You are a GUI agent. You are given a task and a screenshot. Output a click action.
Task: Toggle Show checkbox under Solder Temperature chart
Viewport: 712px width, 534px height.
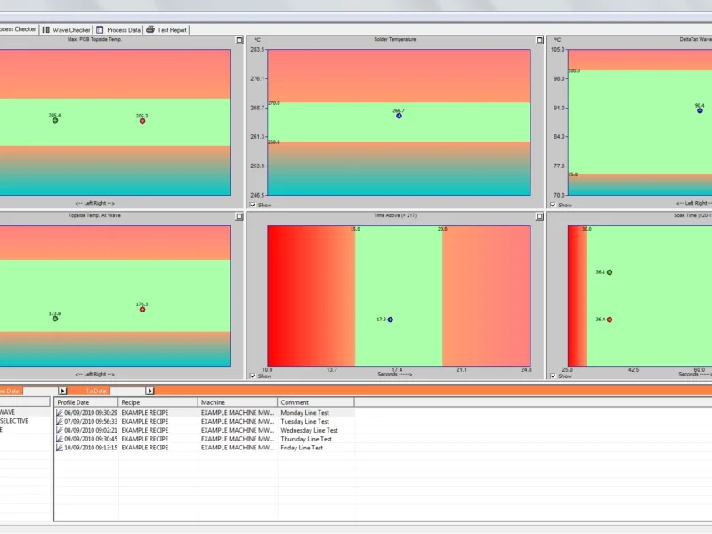click(x=254, y=205)
